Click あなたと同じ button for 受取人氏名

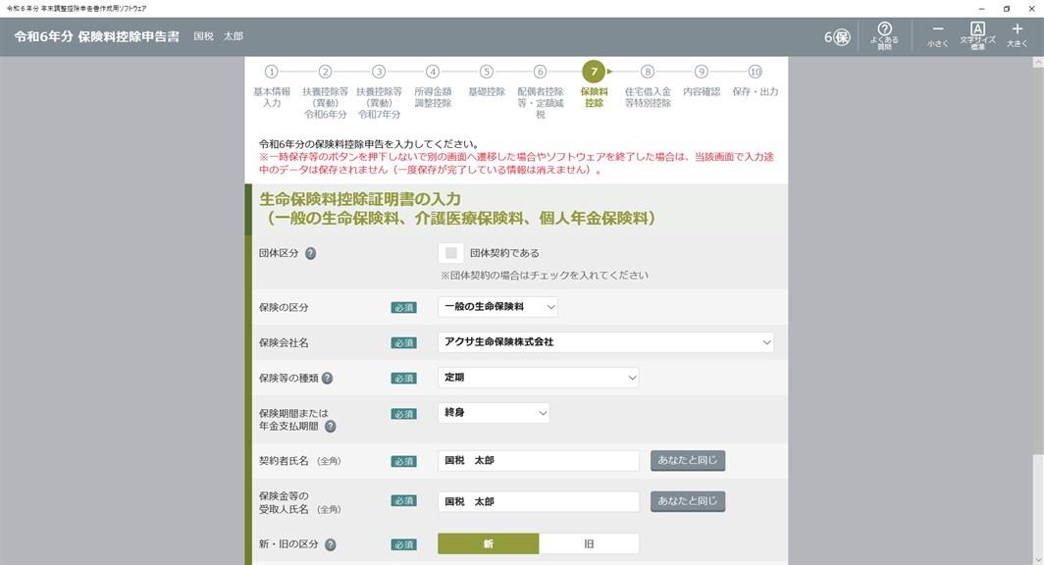coord(688,501)
